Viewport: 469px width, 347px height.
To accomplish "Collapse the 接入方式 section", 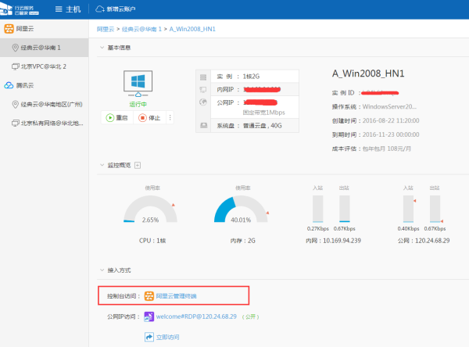I will tap(102, 270).
